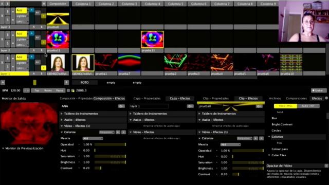Clear layer 3 with its X button
The image size is (329, 185).
coord(2,16)
